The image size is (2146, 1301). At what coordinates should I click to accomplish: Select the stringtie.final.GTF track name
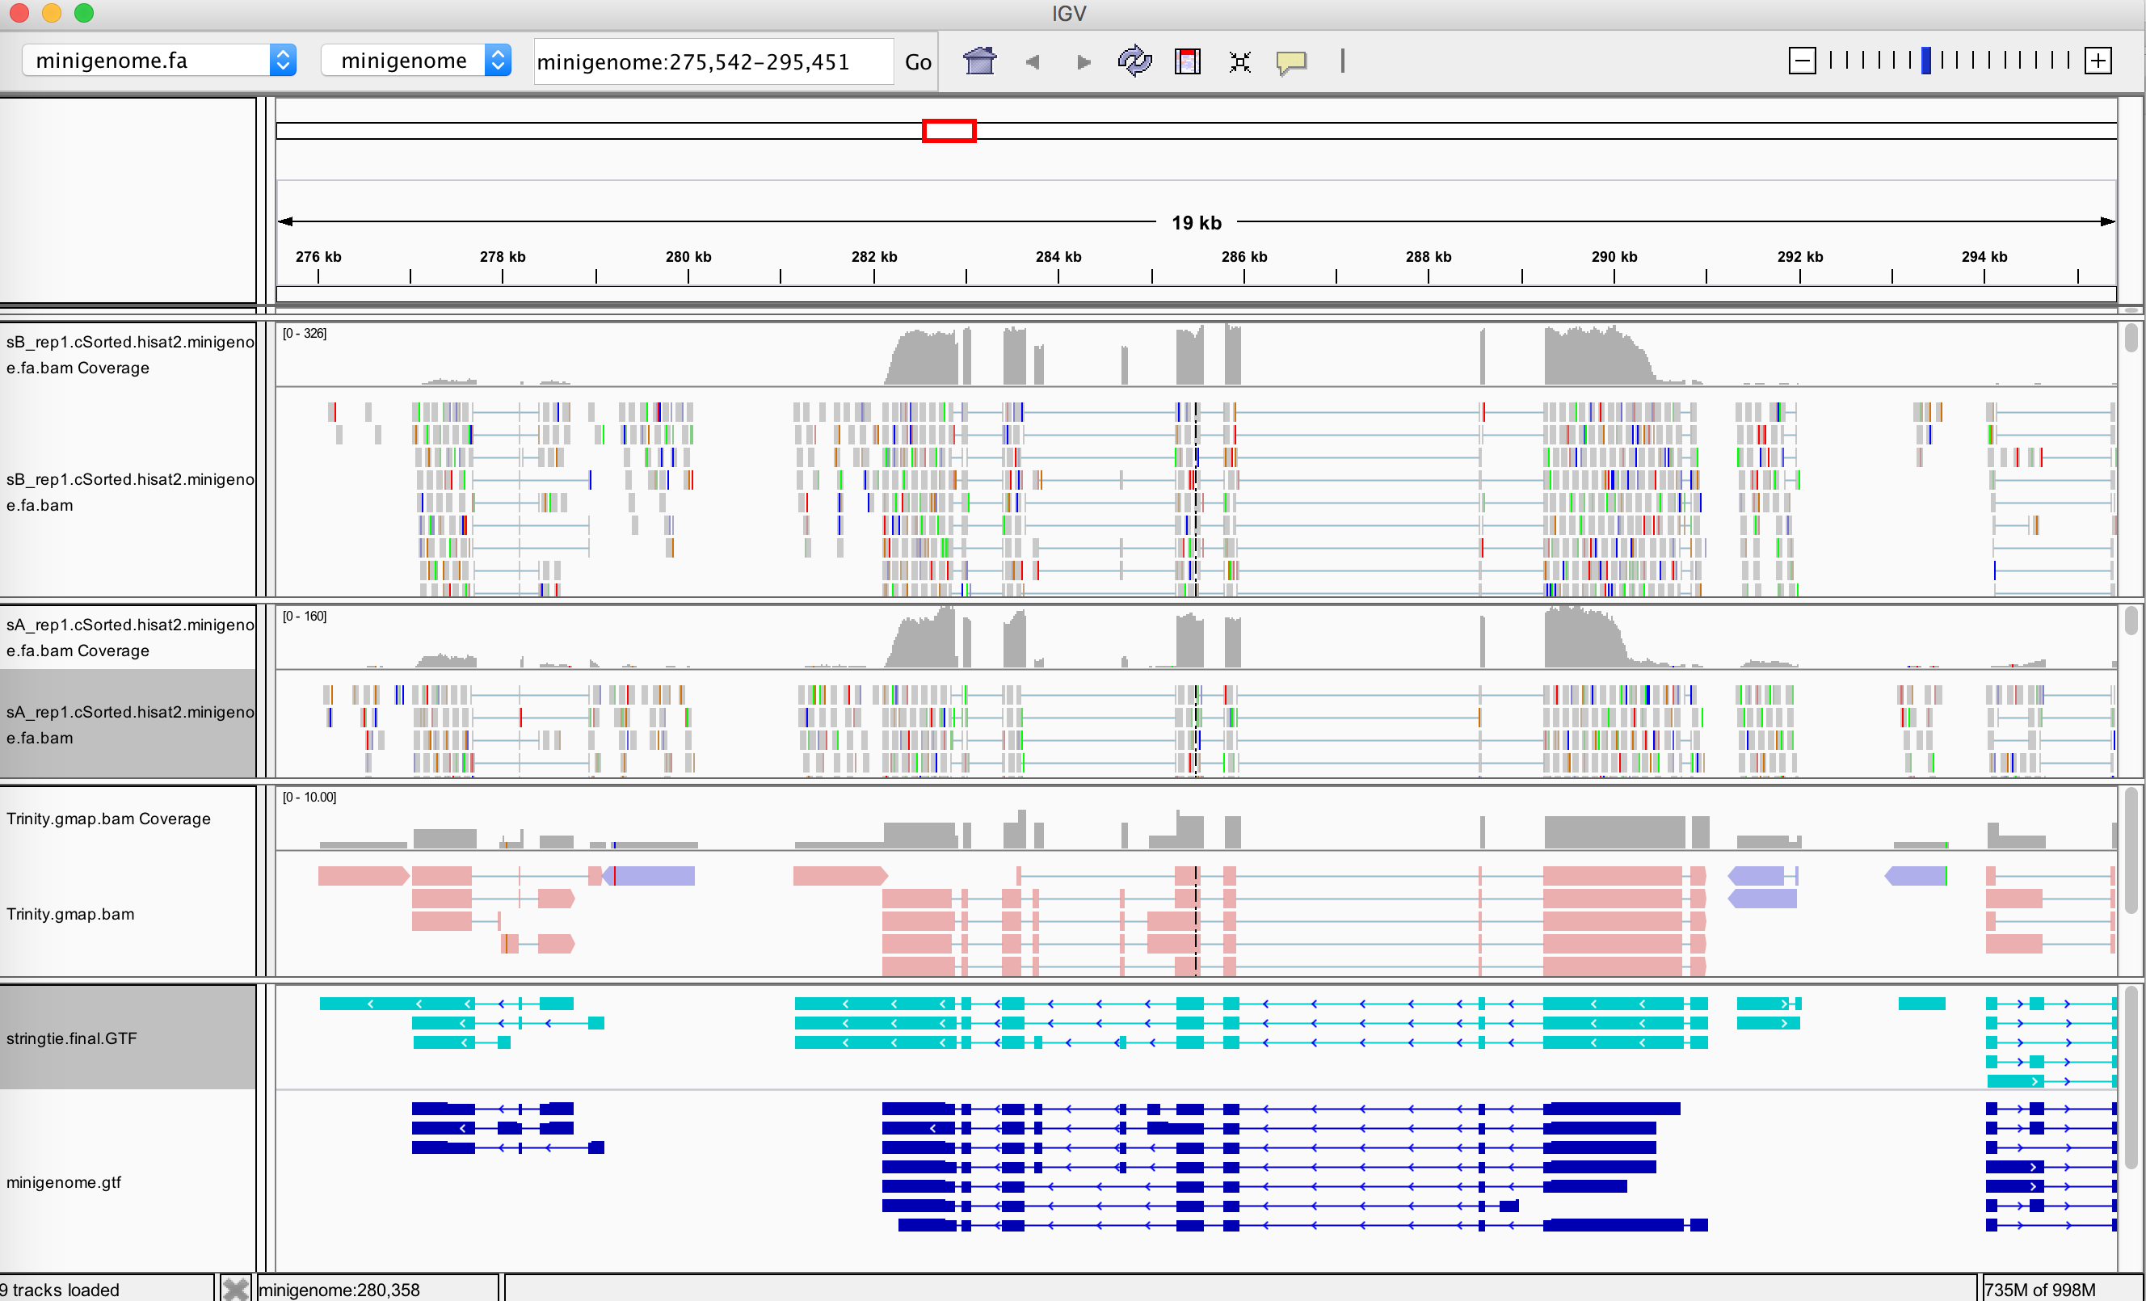pos(71,1038)
